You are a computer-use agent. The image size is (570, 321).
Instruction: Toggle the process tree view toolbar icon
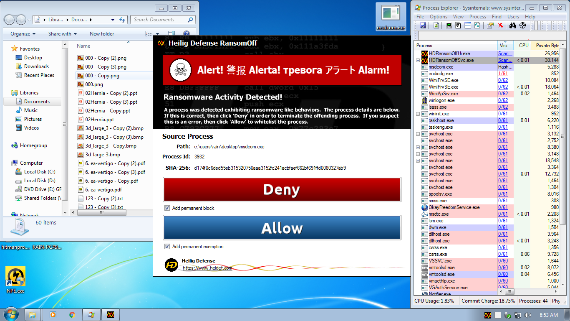point(458,25)
